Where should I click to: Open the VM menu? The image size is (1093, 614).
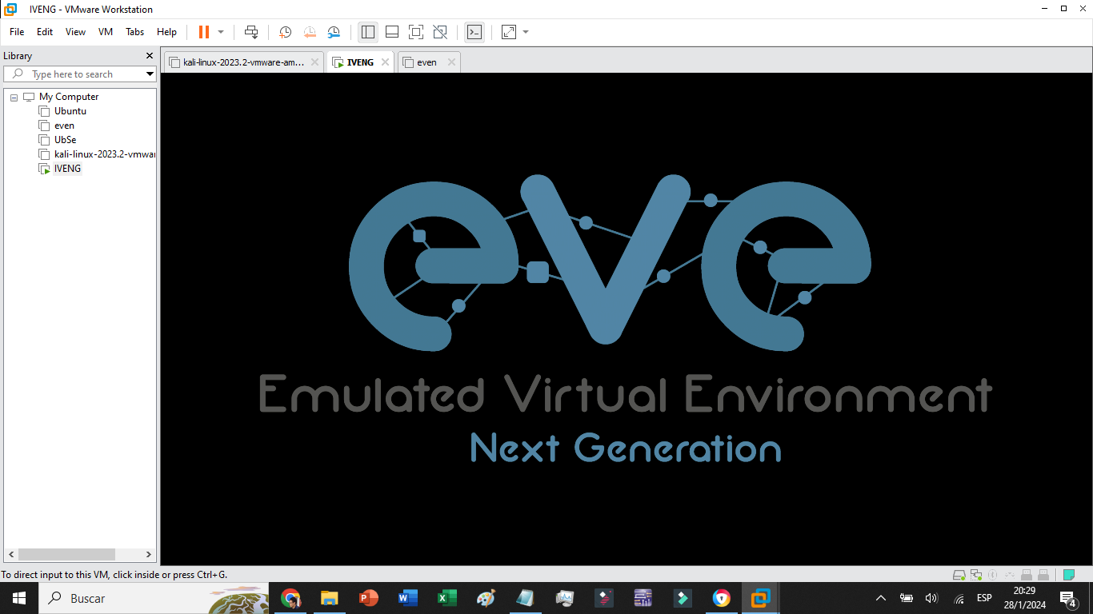tap(106, 32)
